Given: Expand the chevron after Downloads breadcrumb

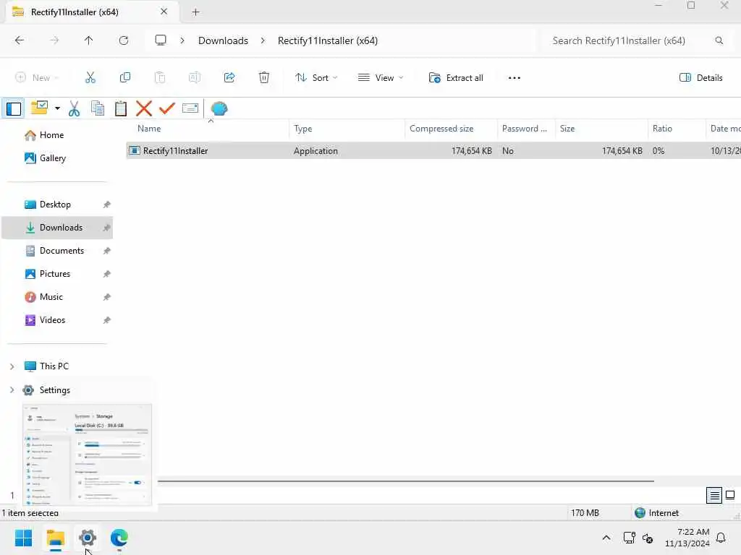Looking at the screenshot, I should coord(263,40).
